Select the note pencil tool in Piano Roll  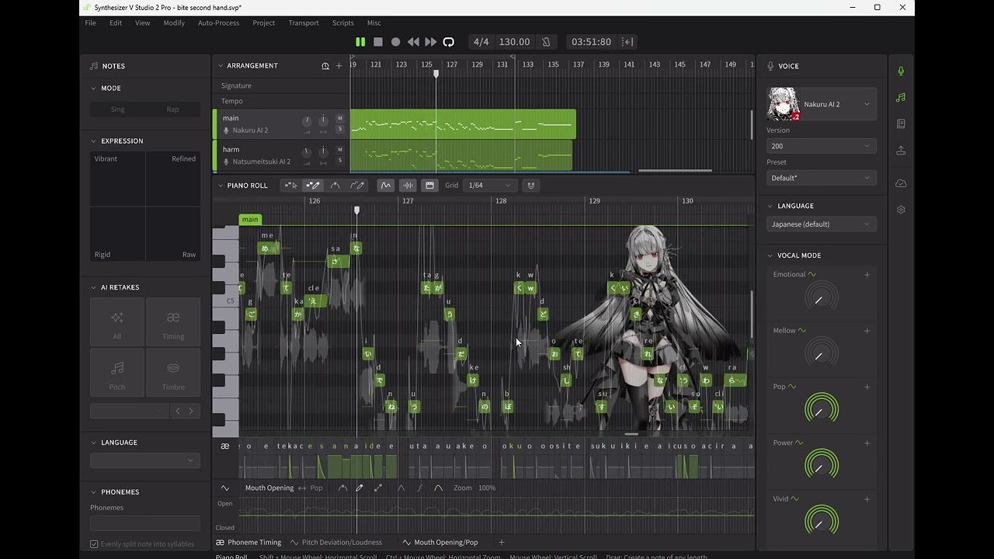pos(313,186)
